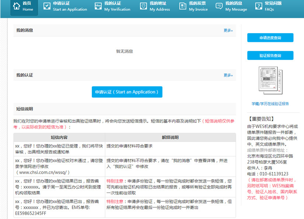Click the 238号柏彦大厦506室 address line
Screen dimensions: 304x219
[267, 162]
